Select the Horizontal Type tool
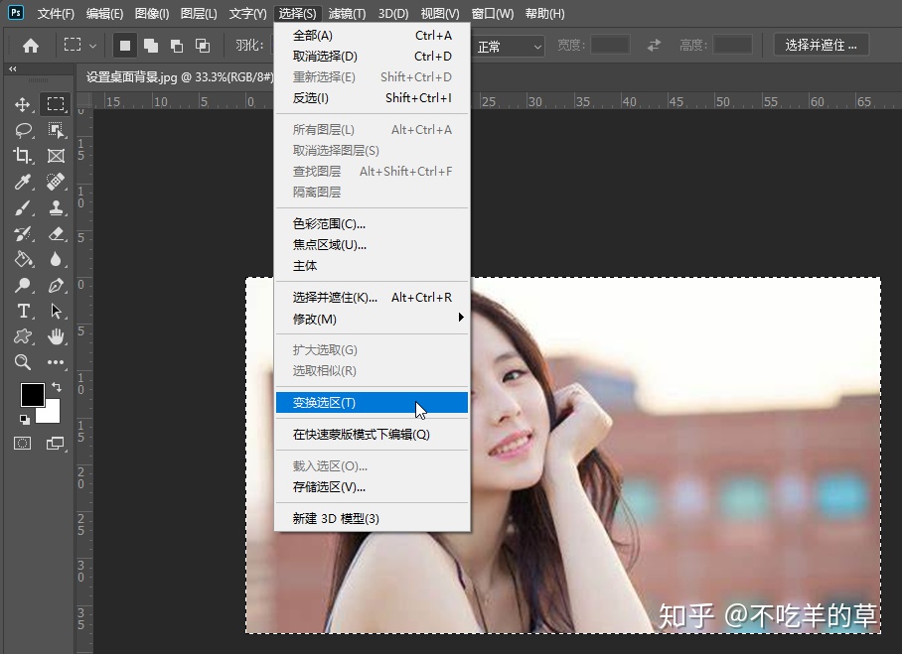The width and height of the screenshot is (902, 654). [x=23, y=311]
